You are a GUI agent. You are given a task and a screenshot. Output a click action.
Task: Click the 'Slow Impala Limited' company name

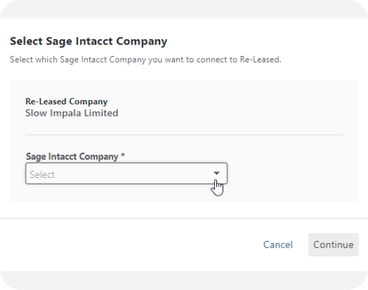[x=72, y=113]
